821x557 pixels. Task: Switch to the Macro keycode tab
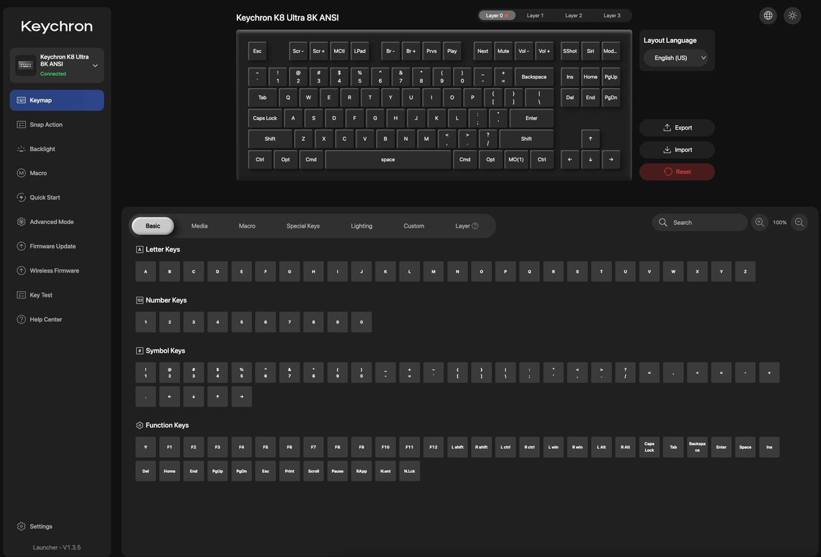[247, 226]
